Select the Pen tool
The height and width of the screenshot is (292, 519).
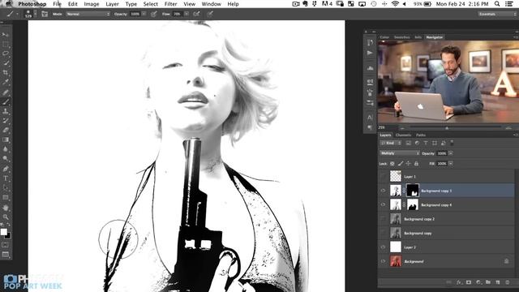point(6,169)
